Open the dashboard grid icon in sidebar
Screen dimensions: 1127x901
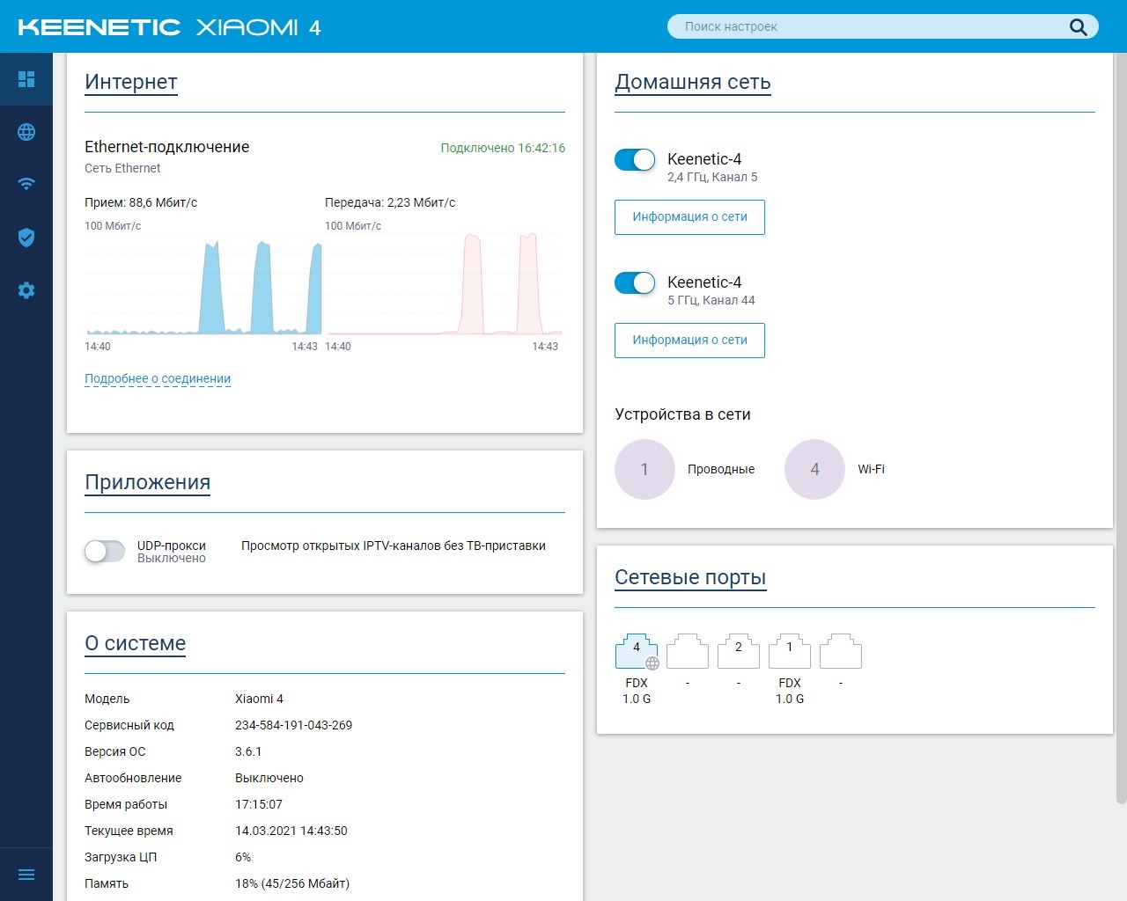[26, 79]
